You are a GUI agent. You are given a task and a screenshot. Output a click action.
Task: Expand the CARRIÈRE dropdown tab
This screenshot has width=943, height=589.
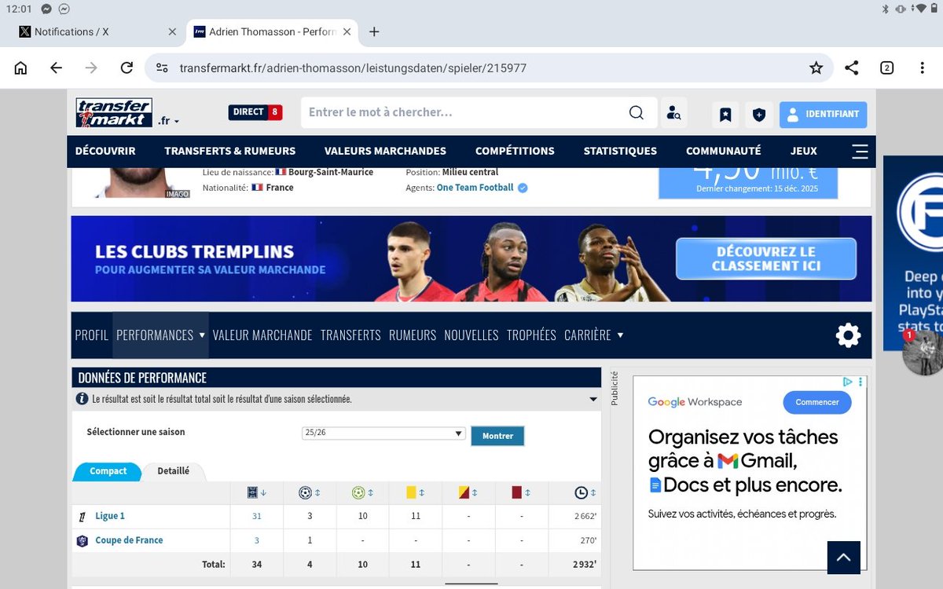point(593,335)
